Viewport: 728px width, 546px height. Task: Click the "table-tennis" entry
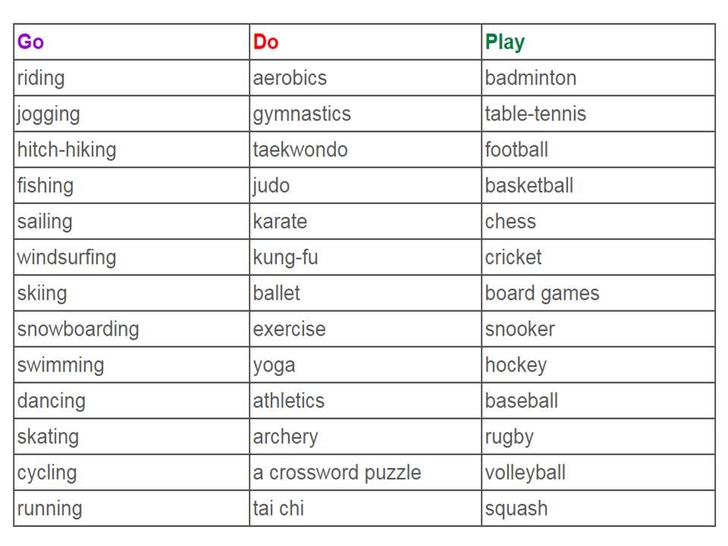coord(535,114)
